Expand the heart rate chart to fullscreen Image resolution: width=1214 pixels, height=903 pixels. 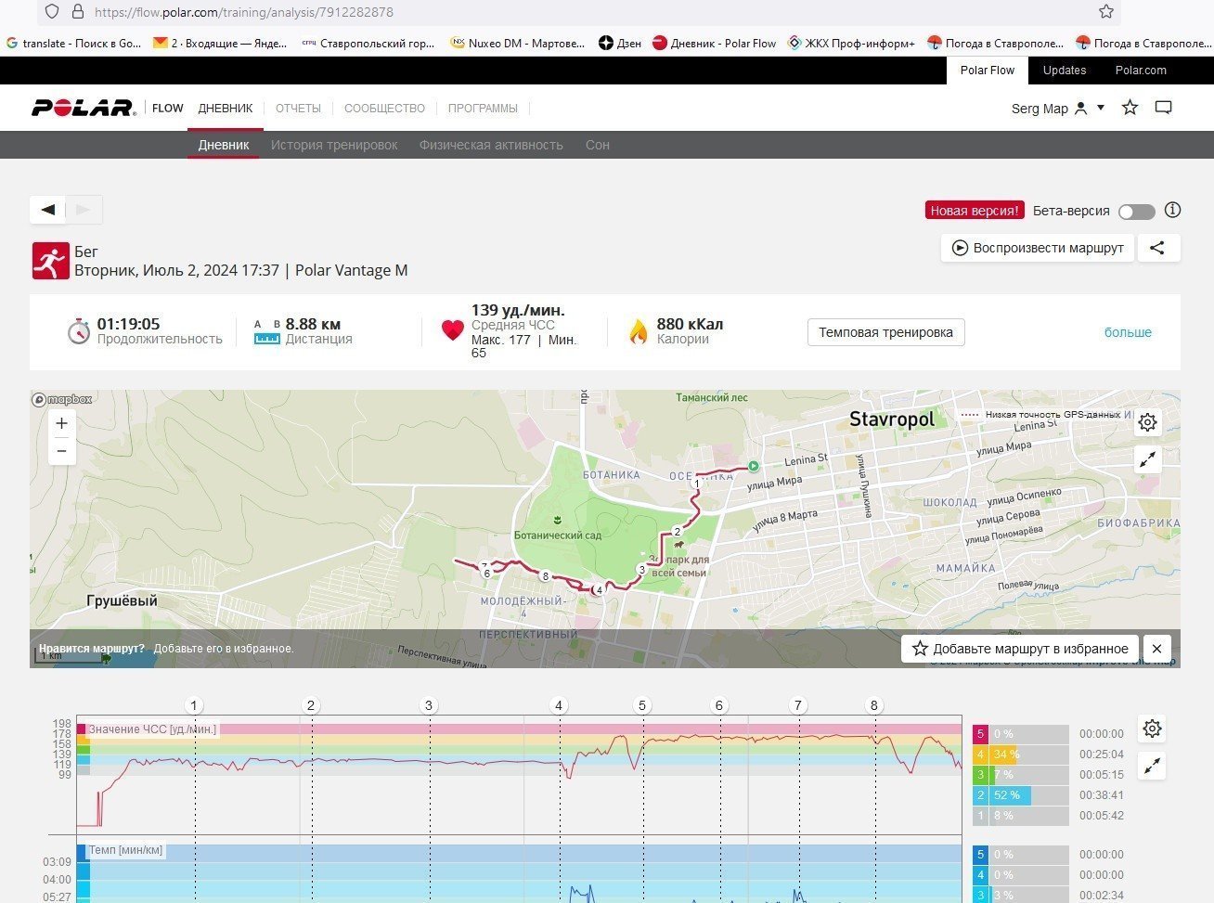[x=1152, y=767]
